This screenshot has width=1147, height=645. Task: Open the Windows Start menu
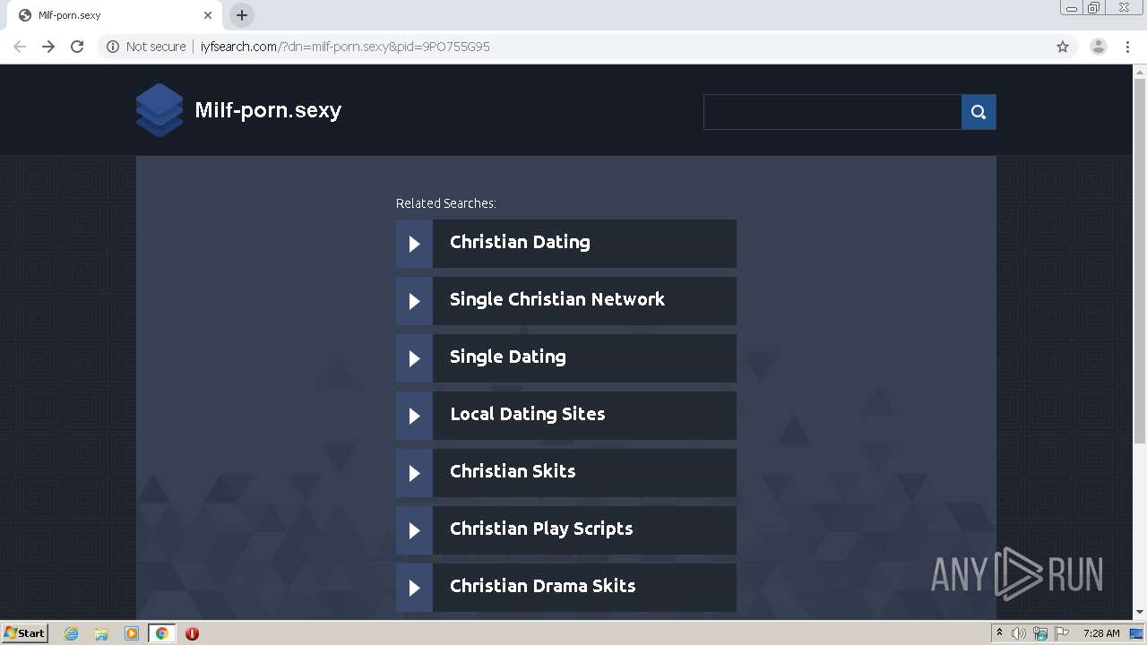click(24, 633)
